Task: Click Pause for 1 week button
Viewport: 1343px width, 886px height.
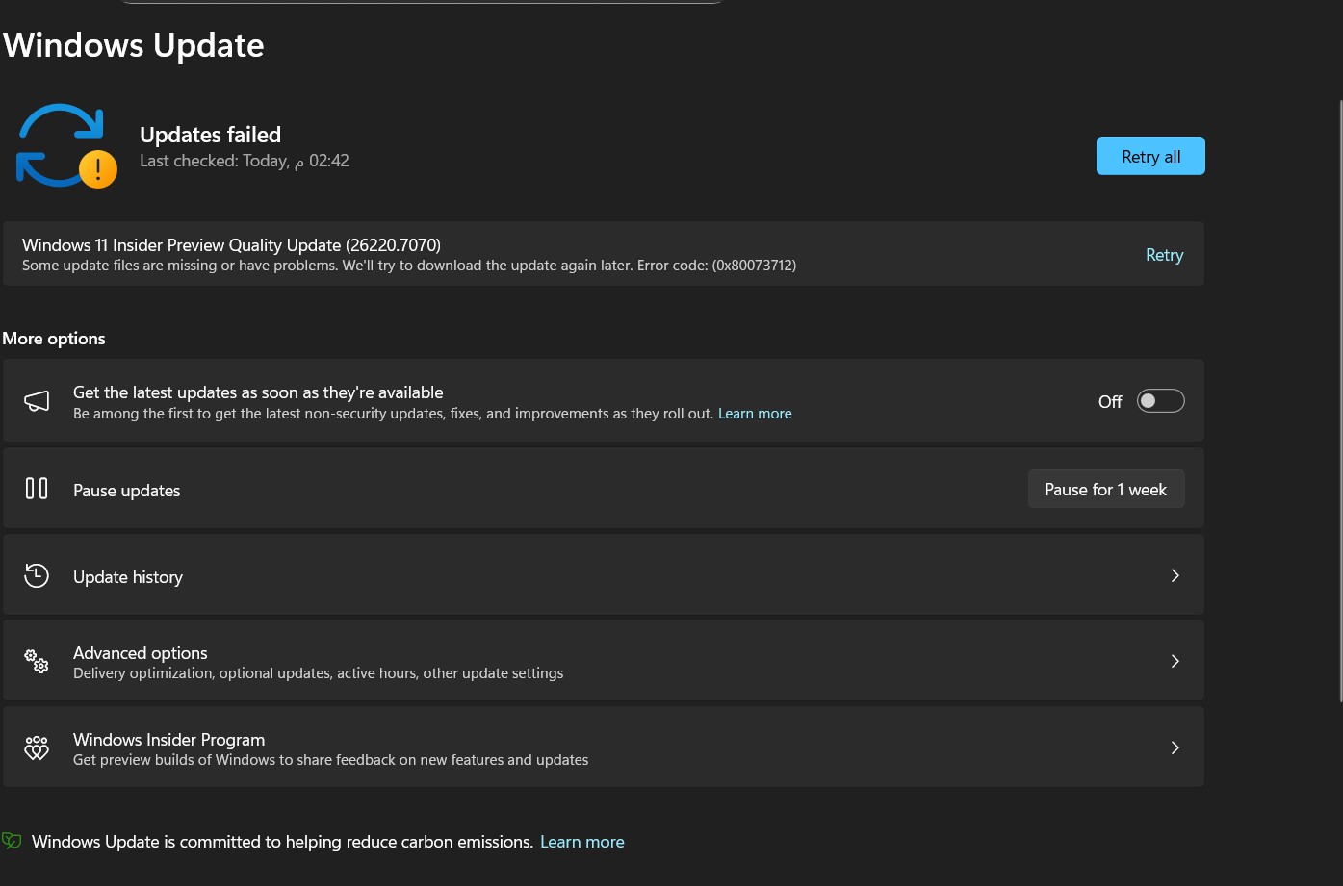Action: coord(1106,489)
